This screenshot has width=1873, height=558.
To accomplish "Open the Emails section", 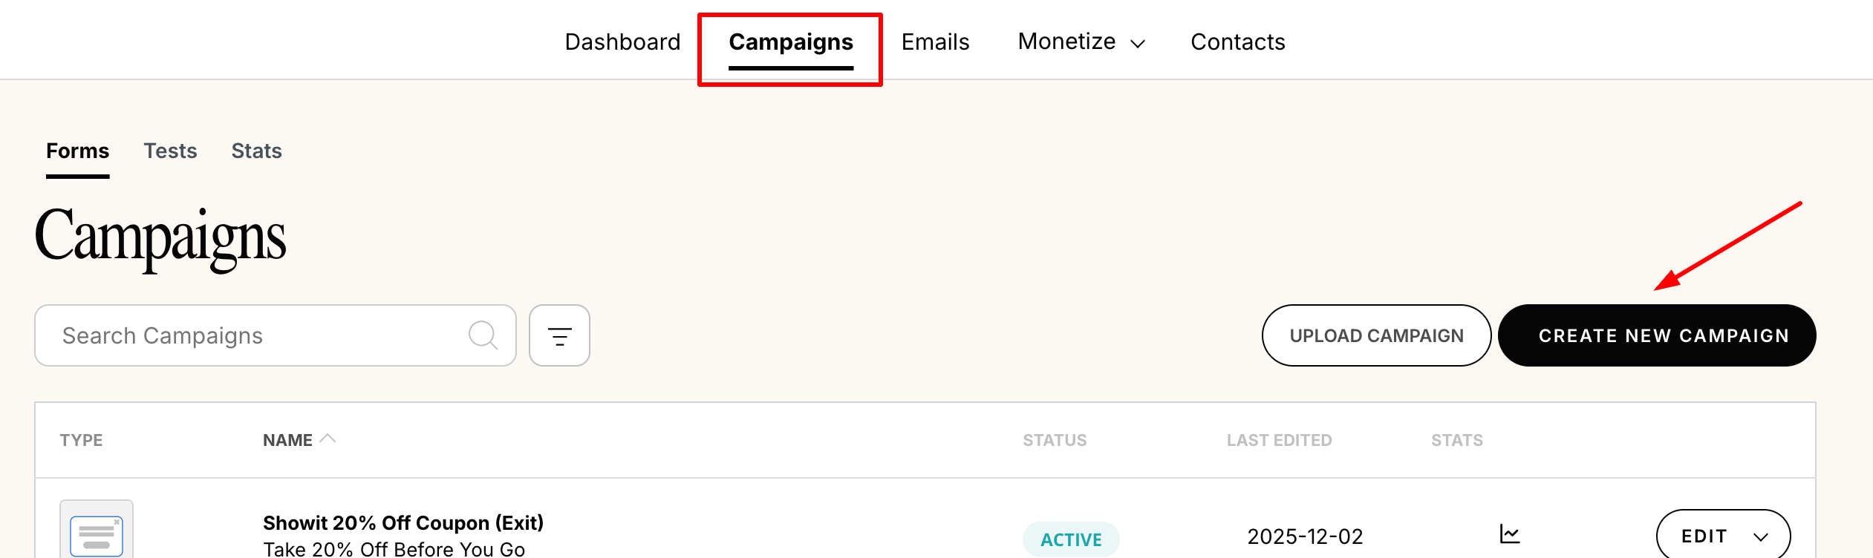I will 935,42.
